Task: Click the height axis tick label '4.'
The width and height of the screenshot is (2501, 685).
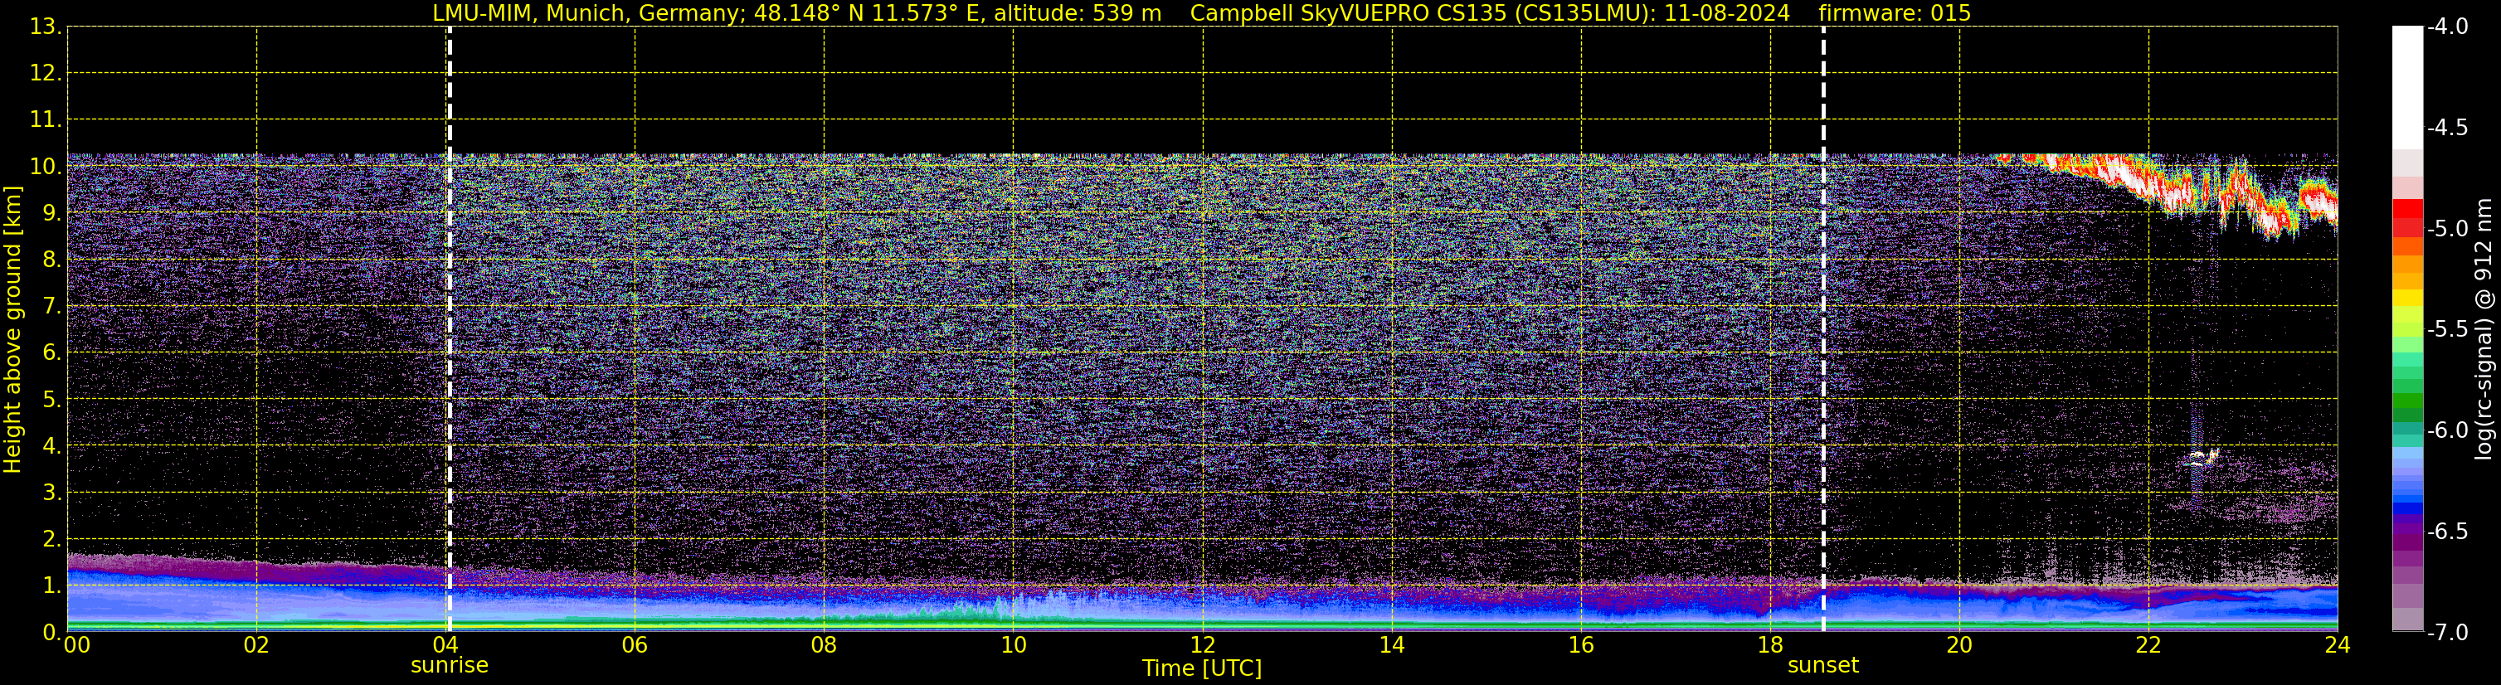Action: click(51, 446)
